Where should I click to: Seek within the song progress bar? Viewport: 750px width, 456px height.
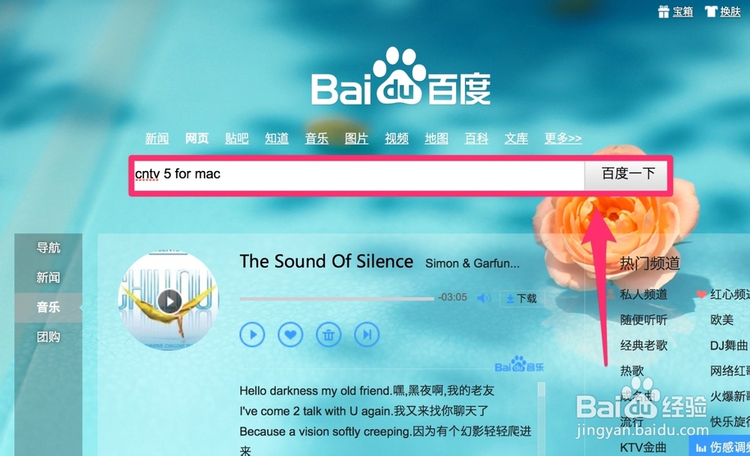(x=336, y=298)
